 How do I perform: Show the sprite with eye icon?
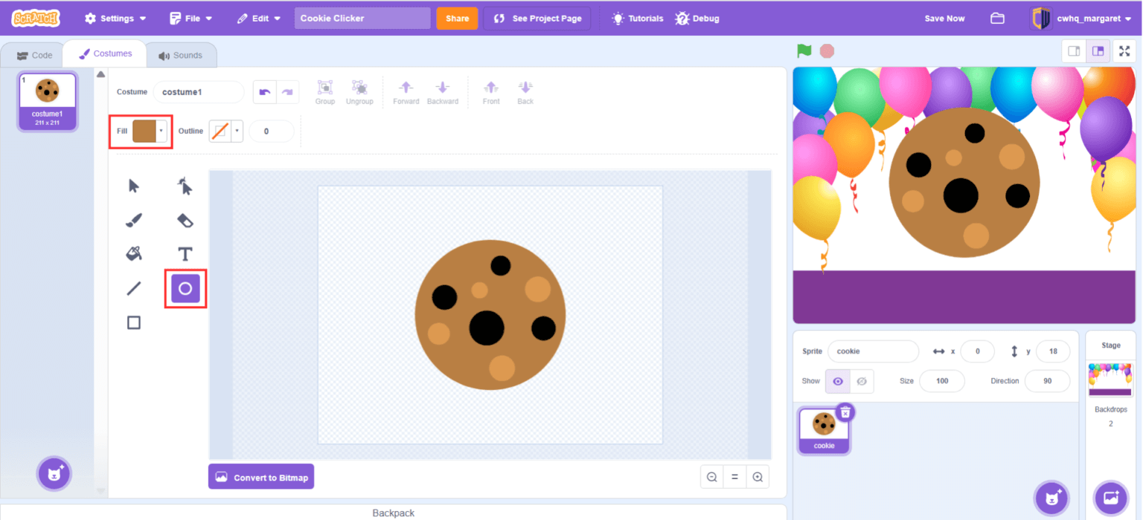tap(838, 381)
